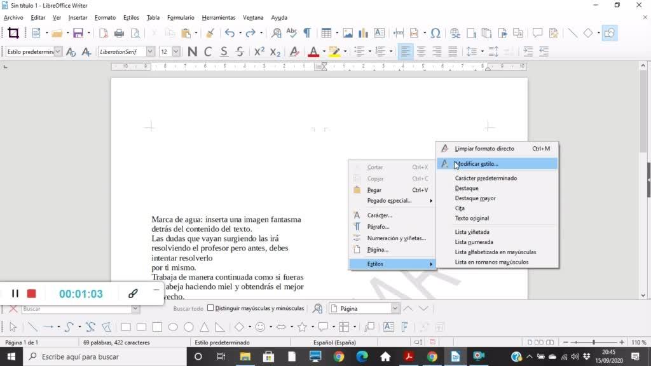Click the red font color swatch
This screenshot has width=651, height=366.
point(314,51)
